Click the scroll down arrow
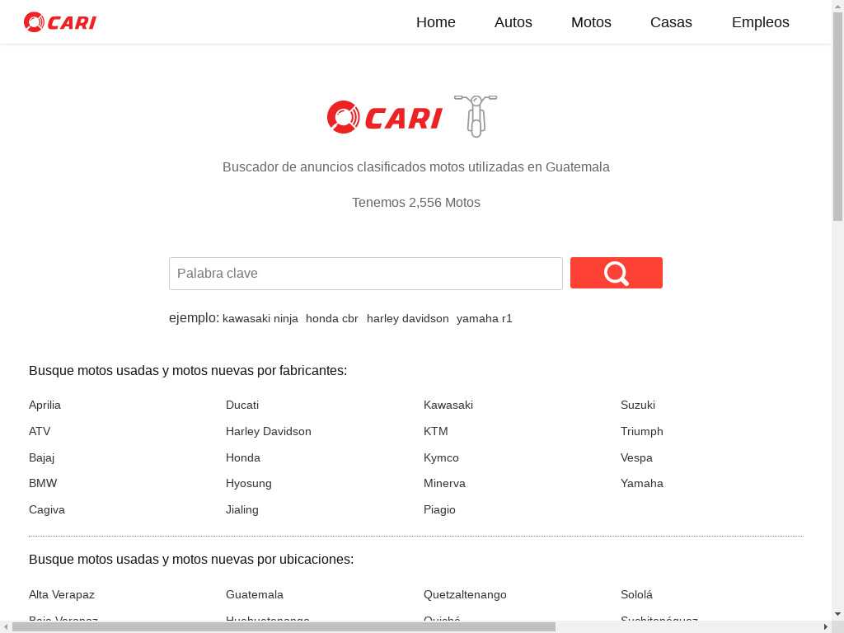Image resolution: width=844 pixels, height=633 pixels. [837, 613]
